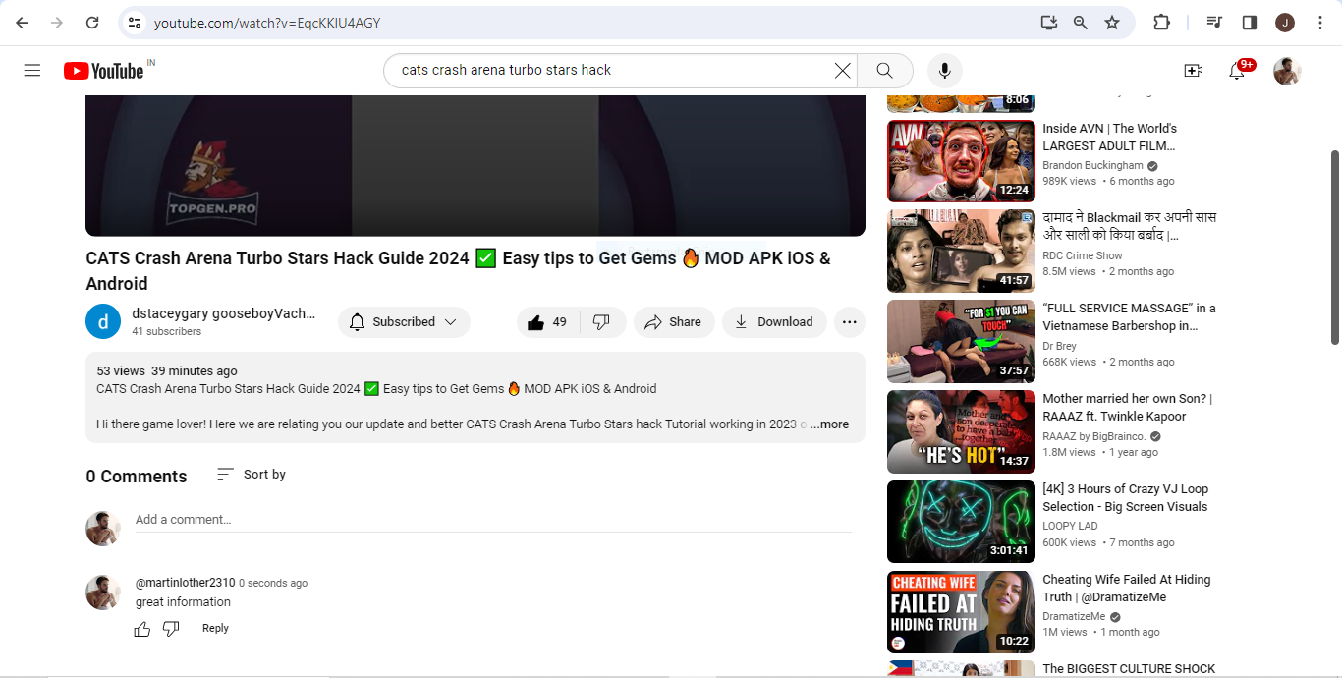1342x678 pixels.
Task: Click the install app icon in address bar
Action: [1049, 23]
